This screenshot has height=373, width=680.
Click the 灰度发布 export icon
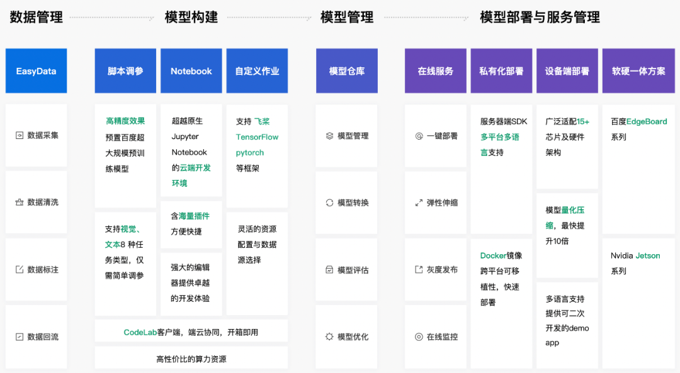[419, 269]
